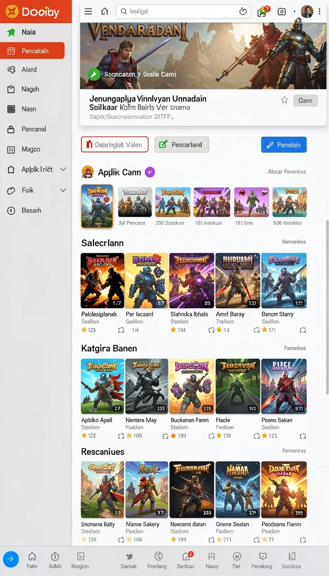Click bookmark icon under Siahndka Ibhals
This screenshot has width=329, height=576.
(x=211, y=330)
